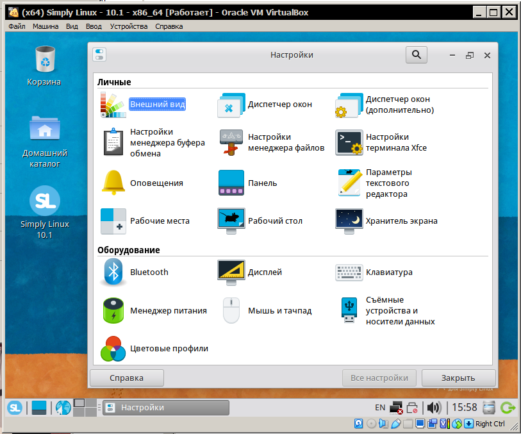
Task: Click the Right Ctrl host key indicator
Action: pos(490,424)
